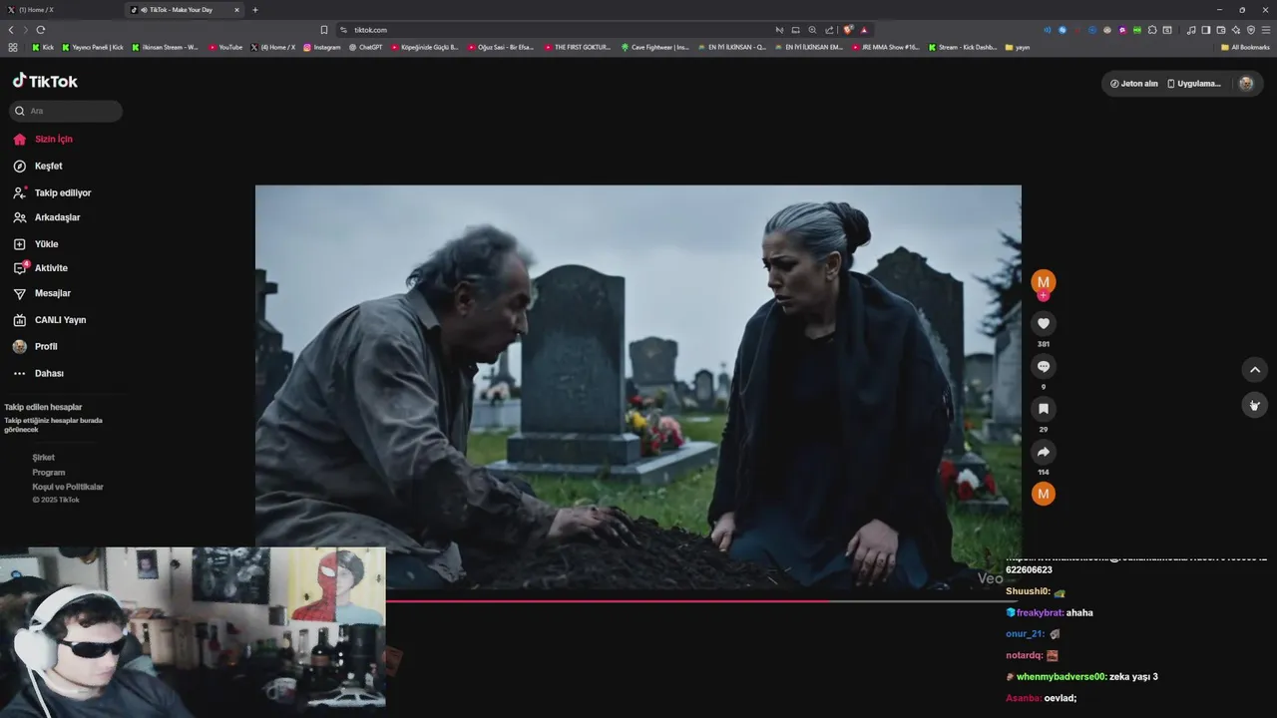The image size is (1277, 718).
Task: Open the Brave Shields lion icon
Action: [x=848, y=30]
